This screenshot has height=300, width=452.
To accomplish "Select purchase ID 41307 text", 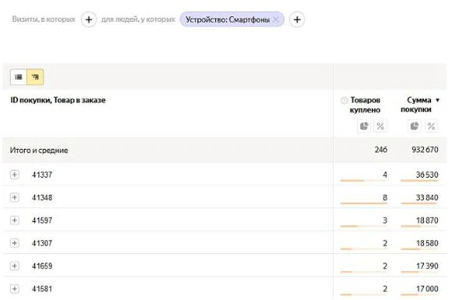I will tap(42, 243).
